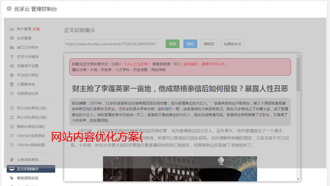330x186 pixels.
Task: Click the database icon for 文章暂存库
Action: pyautogui.click(x=12, y=84)
